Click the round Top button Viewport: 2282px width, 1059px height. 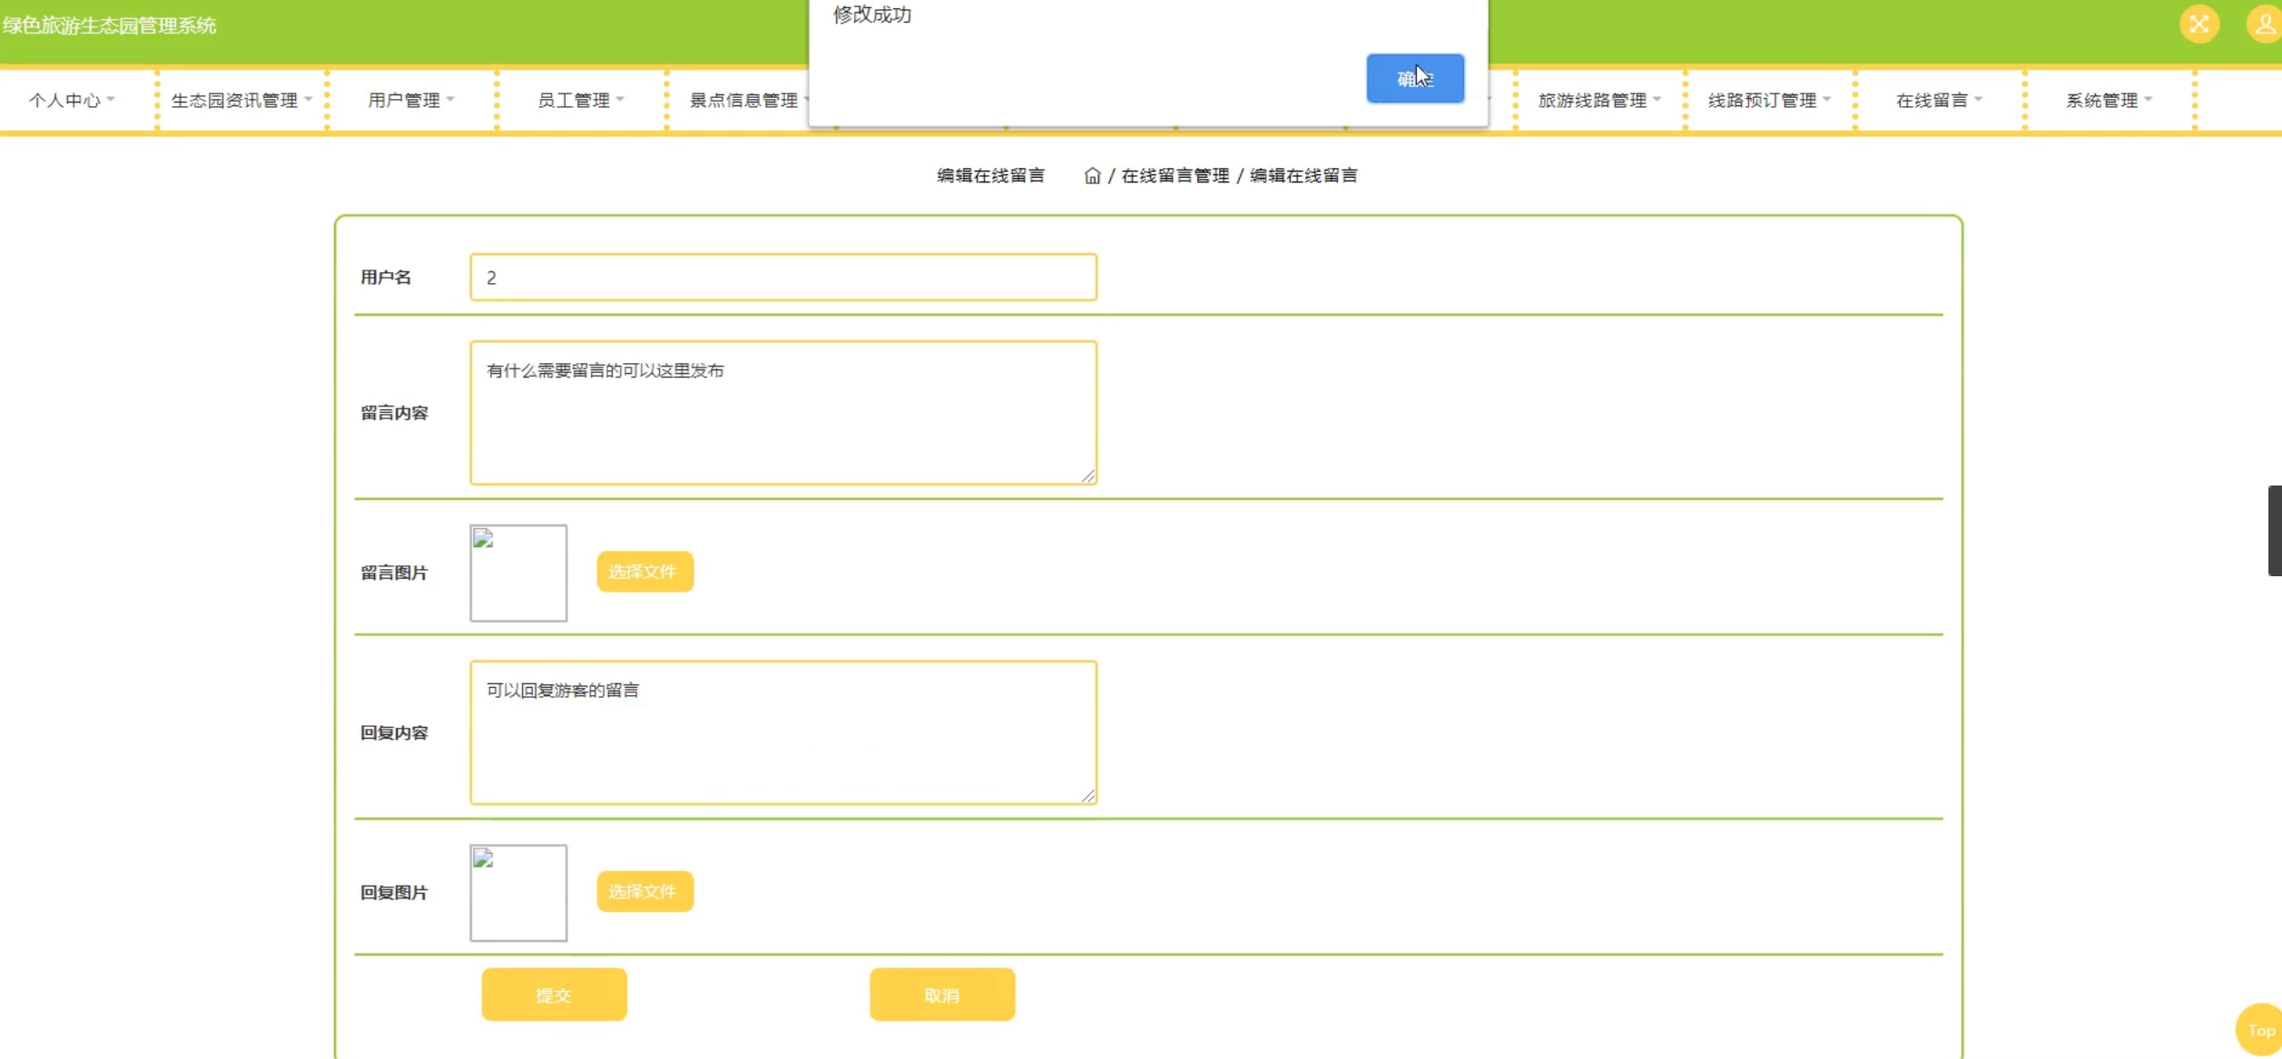tap(2259, 1030)
